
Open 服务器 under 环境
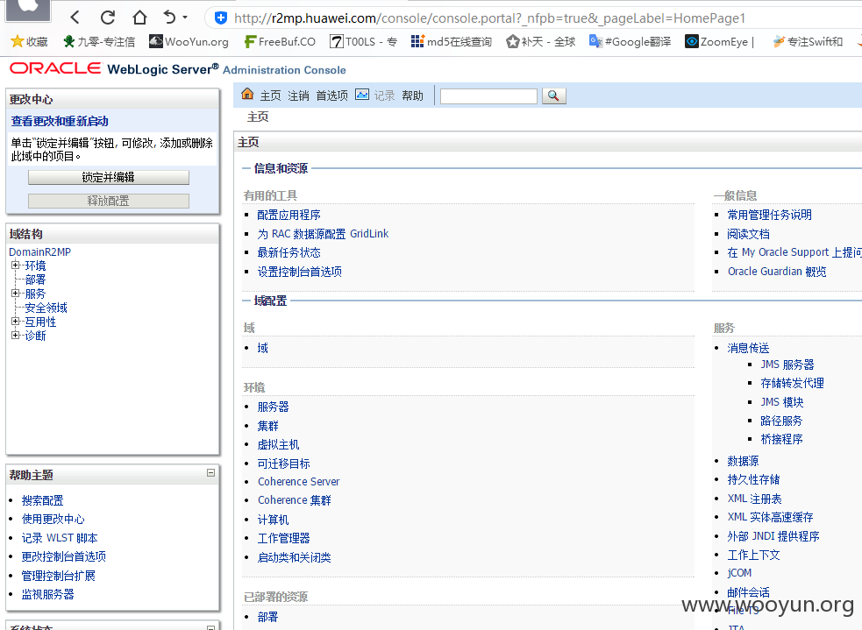coord(274,407)
